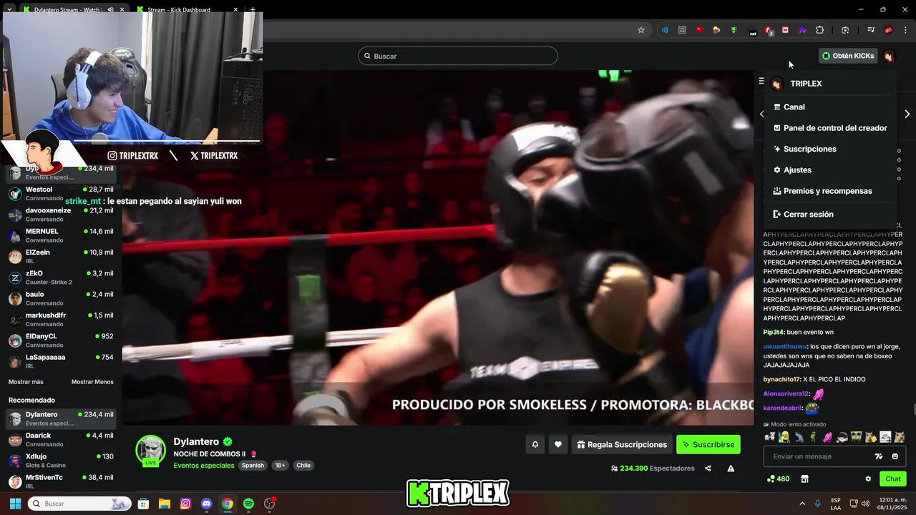Send message with the green Chat button
This screenshot has width=916, height=515.
pos(893,479)
